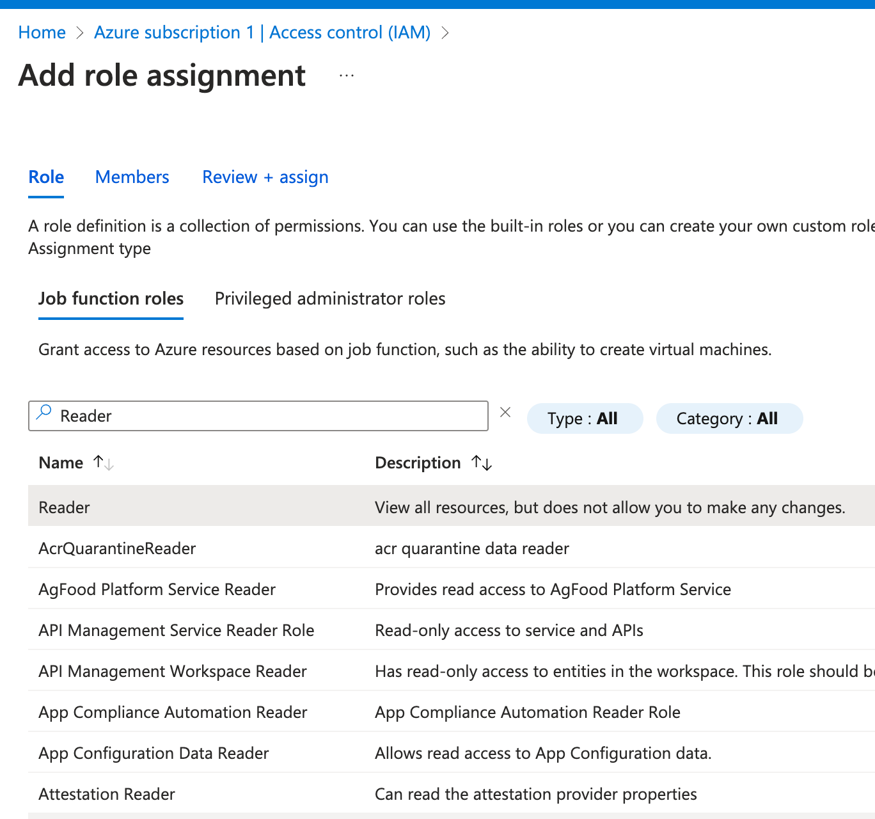Open Privileged administrator roles tab
The image size is (875, 819).
coord(330,299)
